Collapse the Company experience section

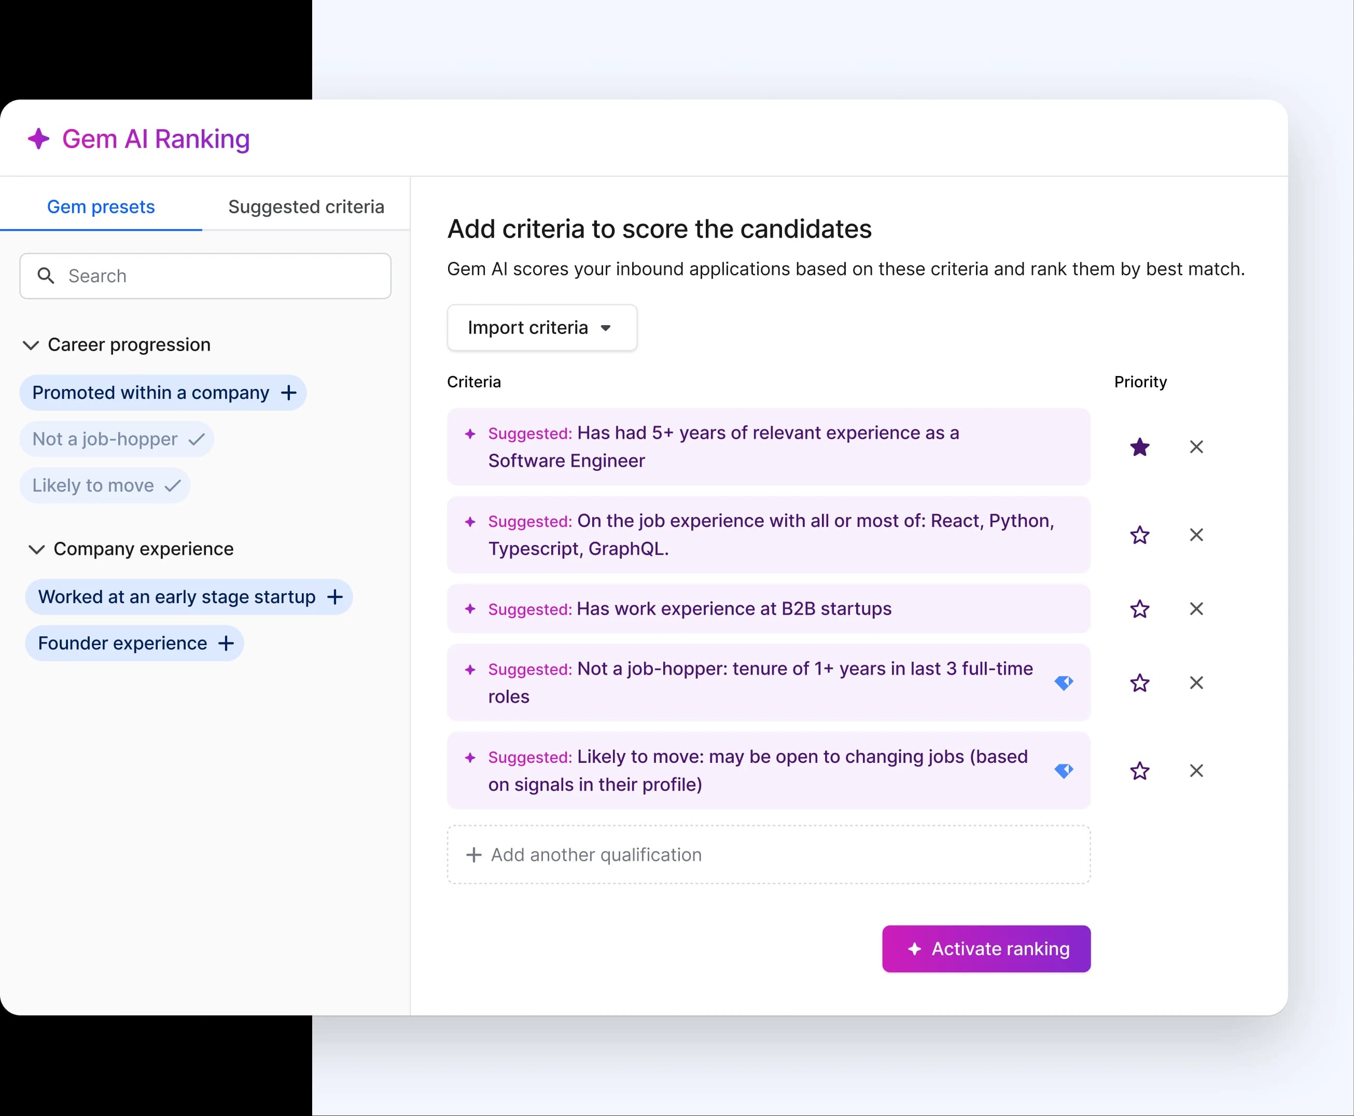pyautogui.click(x=37, y=549)
